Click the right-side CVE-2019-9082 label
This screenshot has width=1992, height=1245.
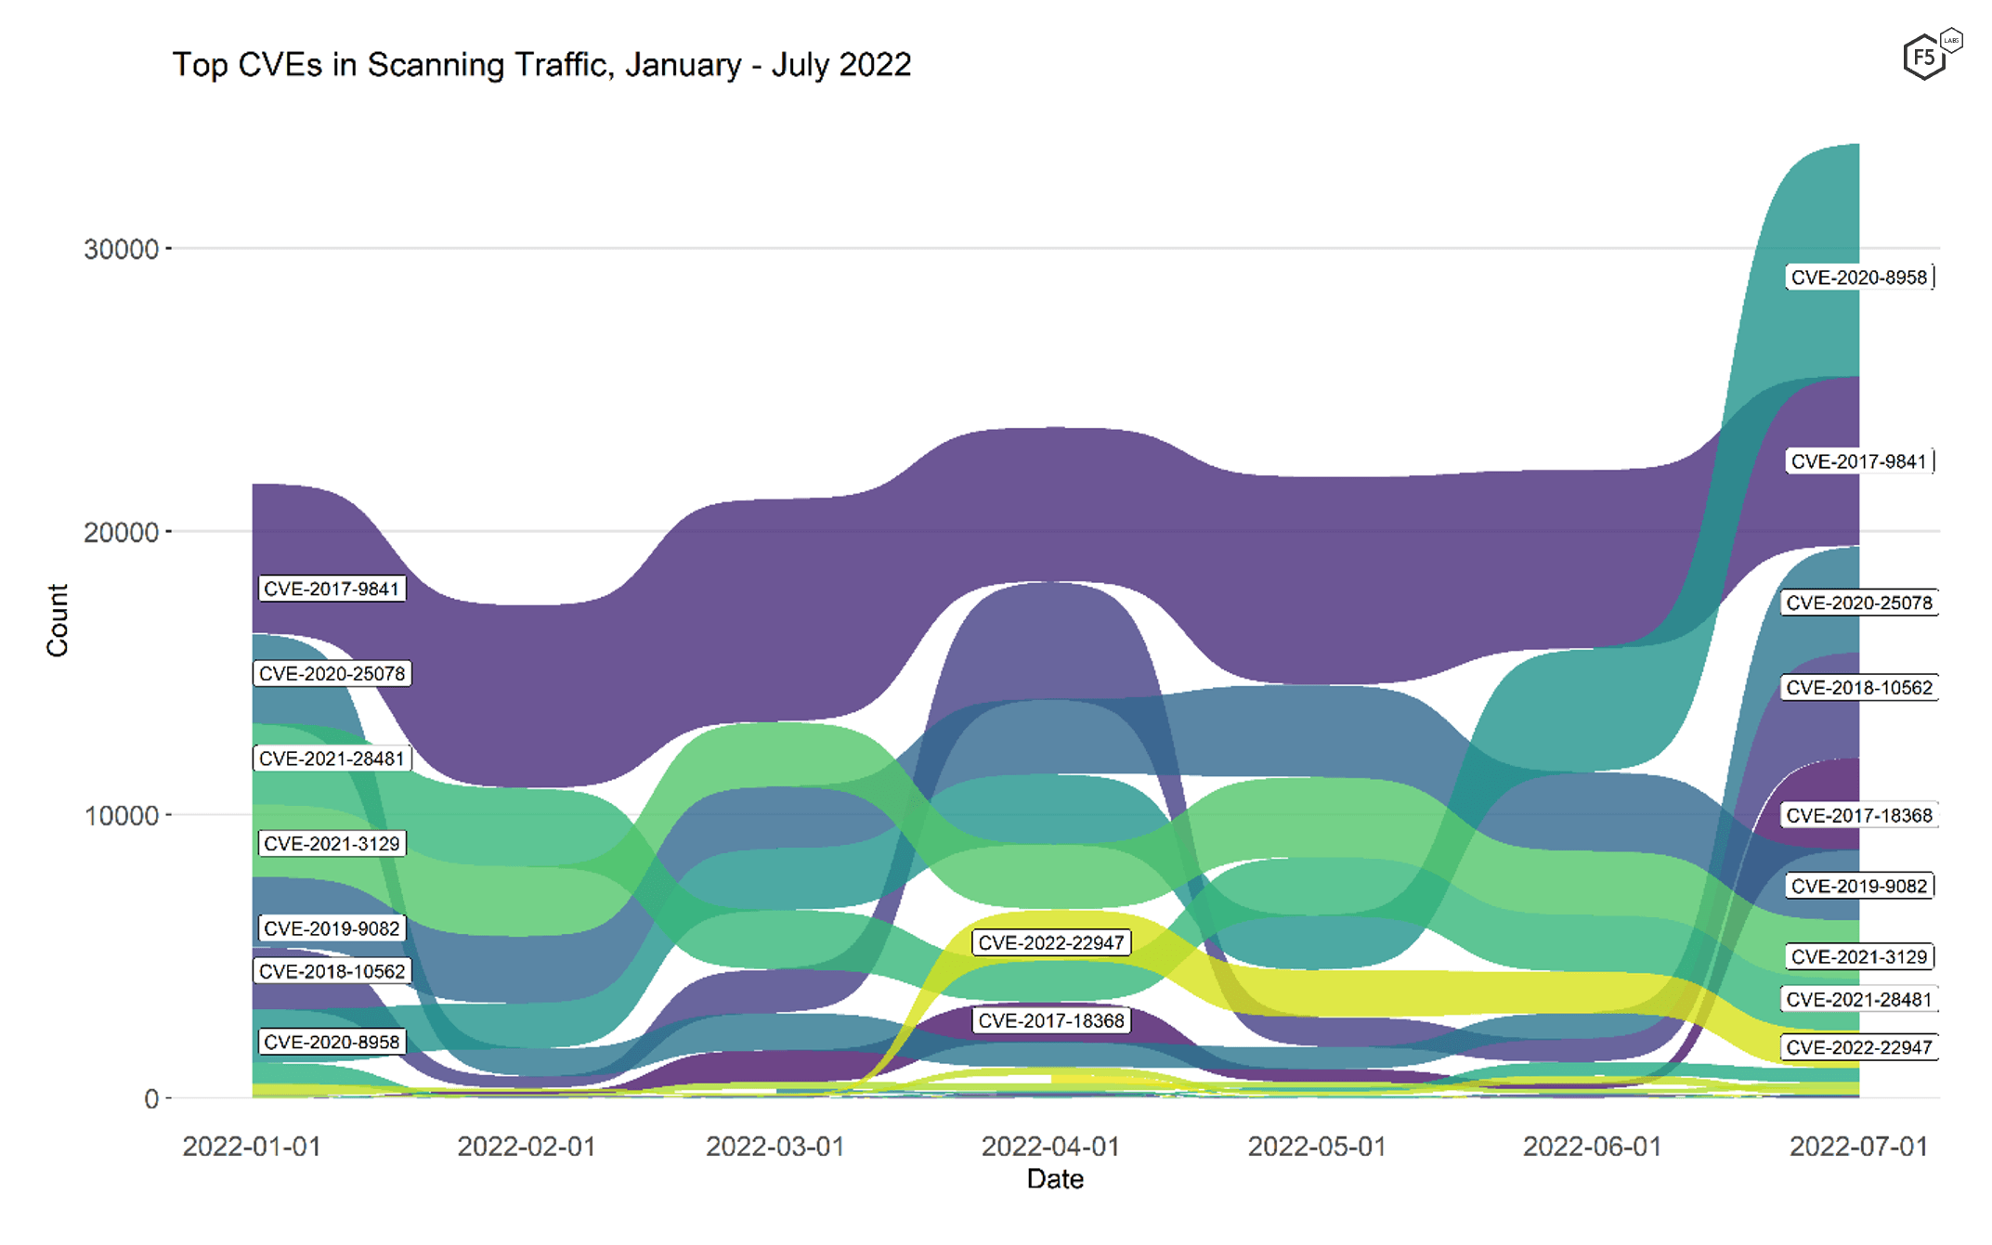point(1858,886)
